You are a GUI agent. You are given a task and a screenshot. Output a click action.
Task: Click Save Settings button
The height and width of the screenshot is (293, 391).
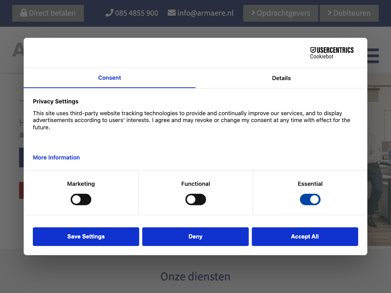coord(86,237)
